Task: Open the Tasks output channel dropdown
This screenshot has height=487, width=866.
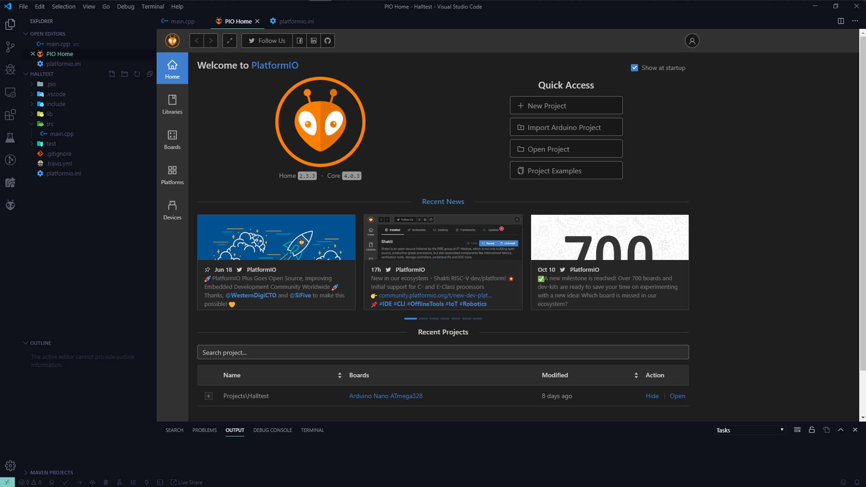Action: tap(750, 430)
